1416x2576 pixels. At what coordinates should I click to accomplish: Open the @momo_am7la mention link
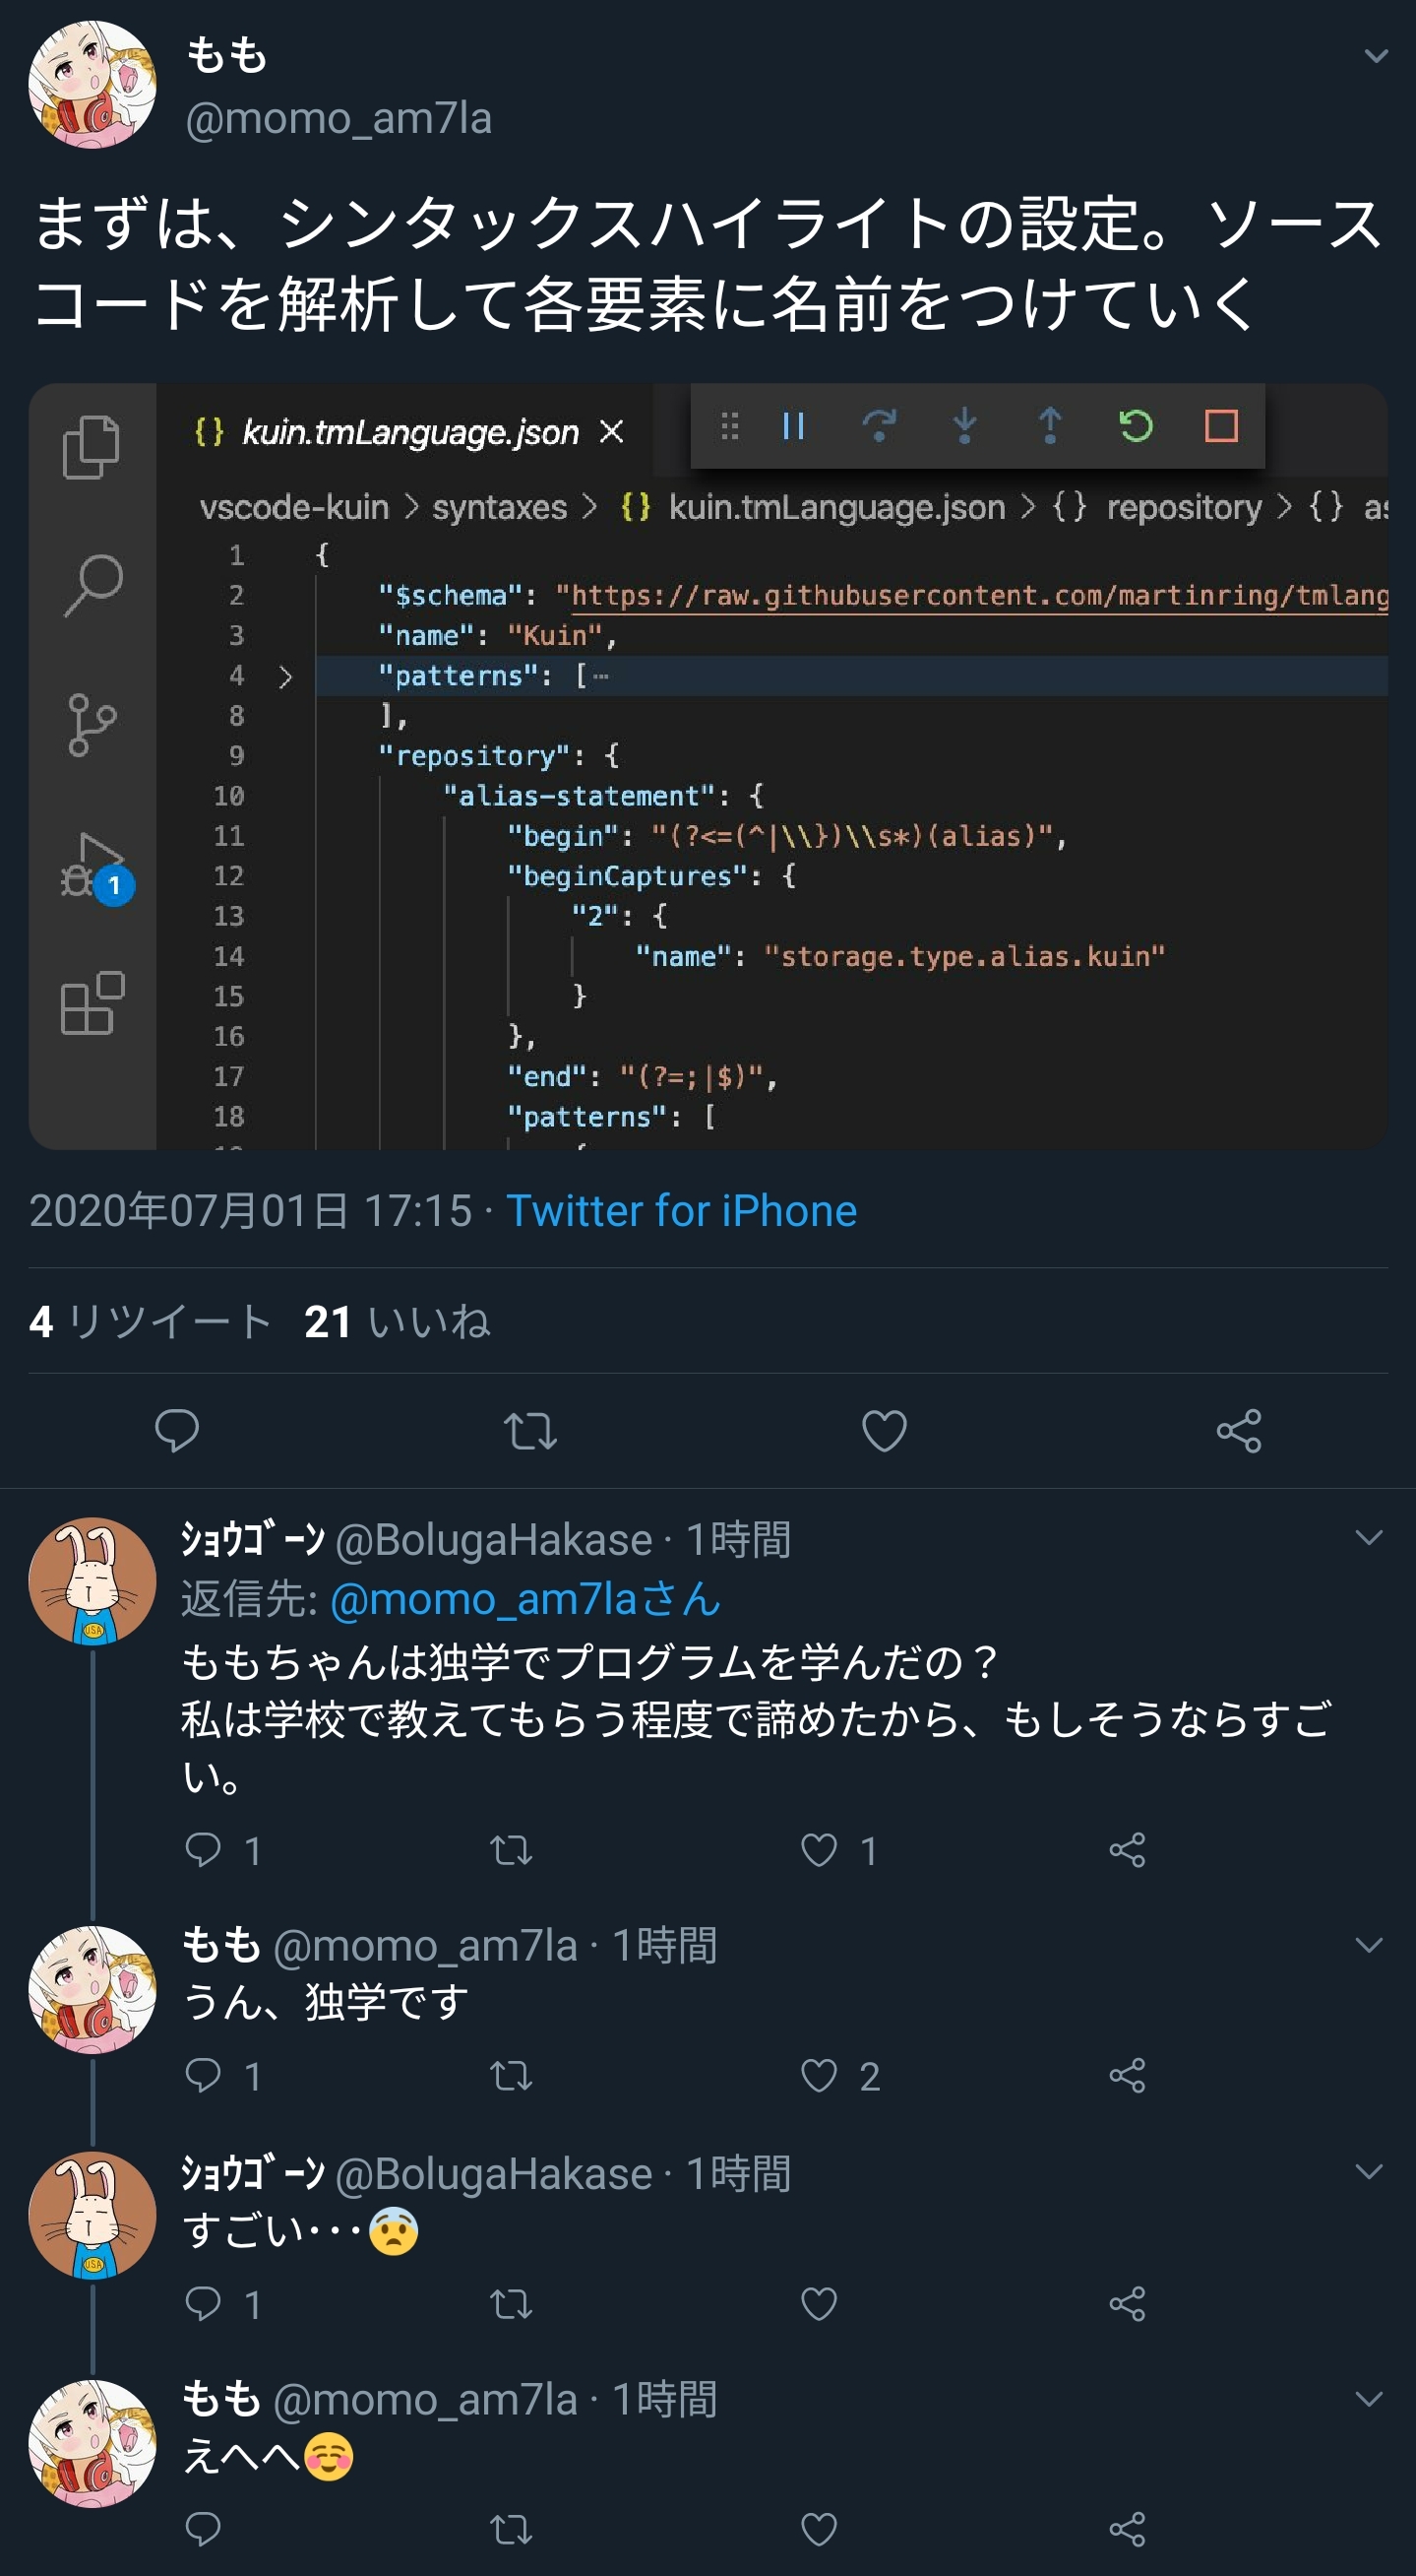(x=524, y=1599)
